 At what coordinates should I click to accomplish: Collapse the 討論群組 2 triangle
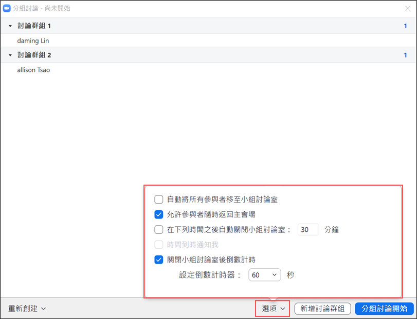tap(10, 55)
